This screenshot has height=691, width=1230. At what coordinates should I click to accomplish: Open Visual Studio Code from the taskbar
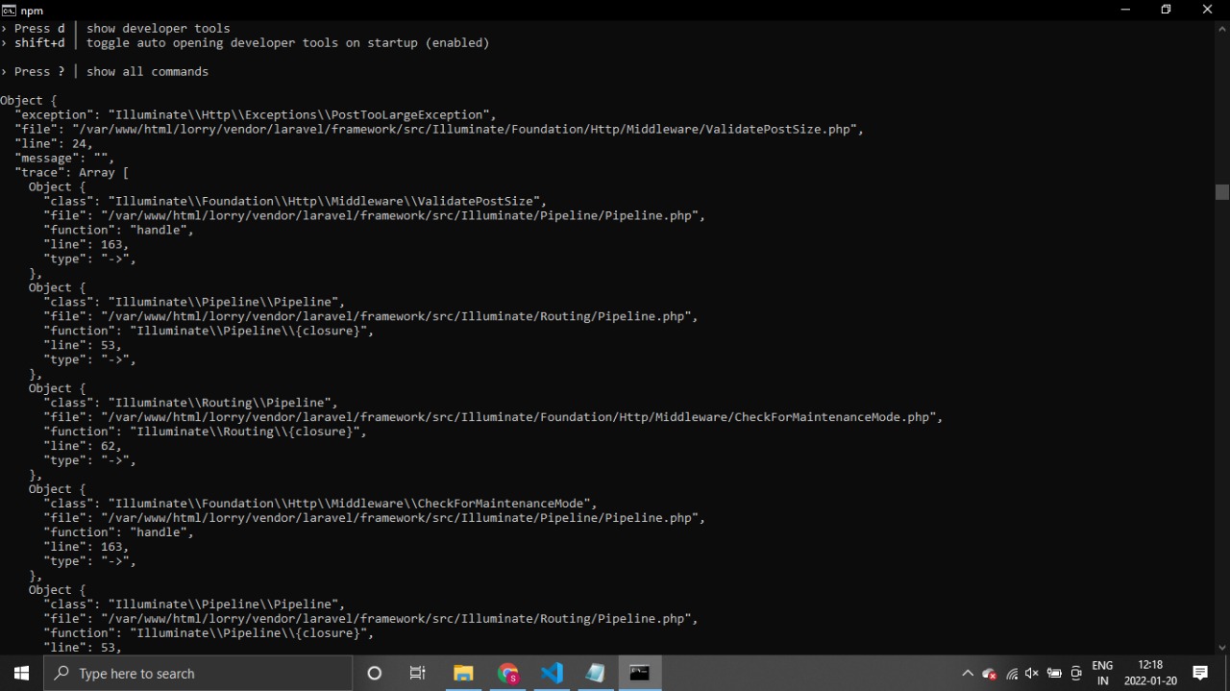coord(552,673)
